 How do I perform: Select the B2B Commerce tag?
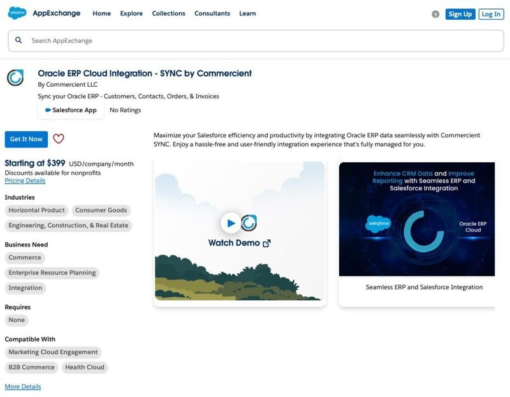coord(31,368)
